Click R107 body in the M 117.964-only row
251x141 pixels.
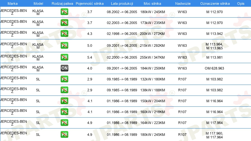point(182,123)
